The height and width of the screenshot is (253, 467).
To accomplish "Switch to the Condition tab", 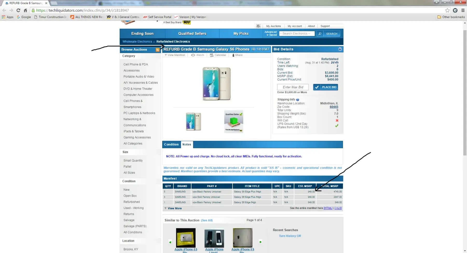I will (x=171, y=145).
